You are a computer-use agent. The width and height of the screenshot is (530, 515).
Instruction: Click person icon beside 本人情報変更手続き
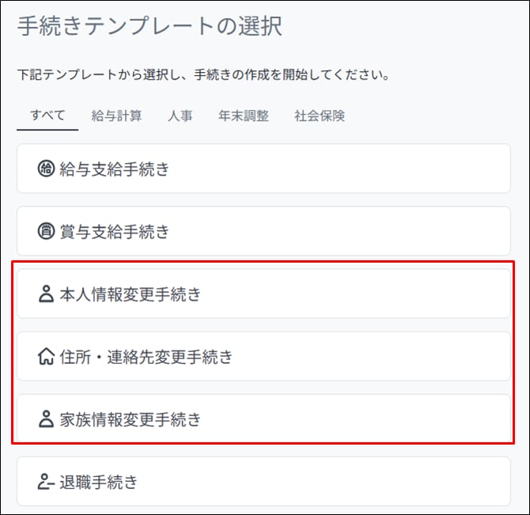click(46, 293)
